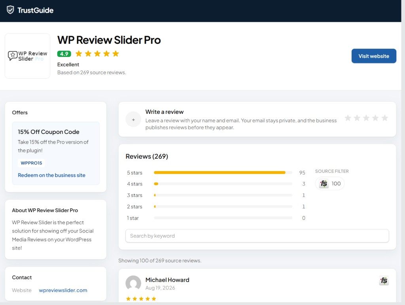Filter reviews by 3 stars bar
Viewport: 405px width, 305px height.
(x=223, y=195)
